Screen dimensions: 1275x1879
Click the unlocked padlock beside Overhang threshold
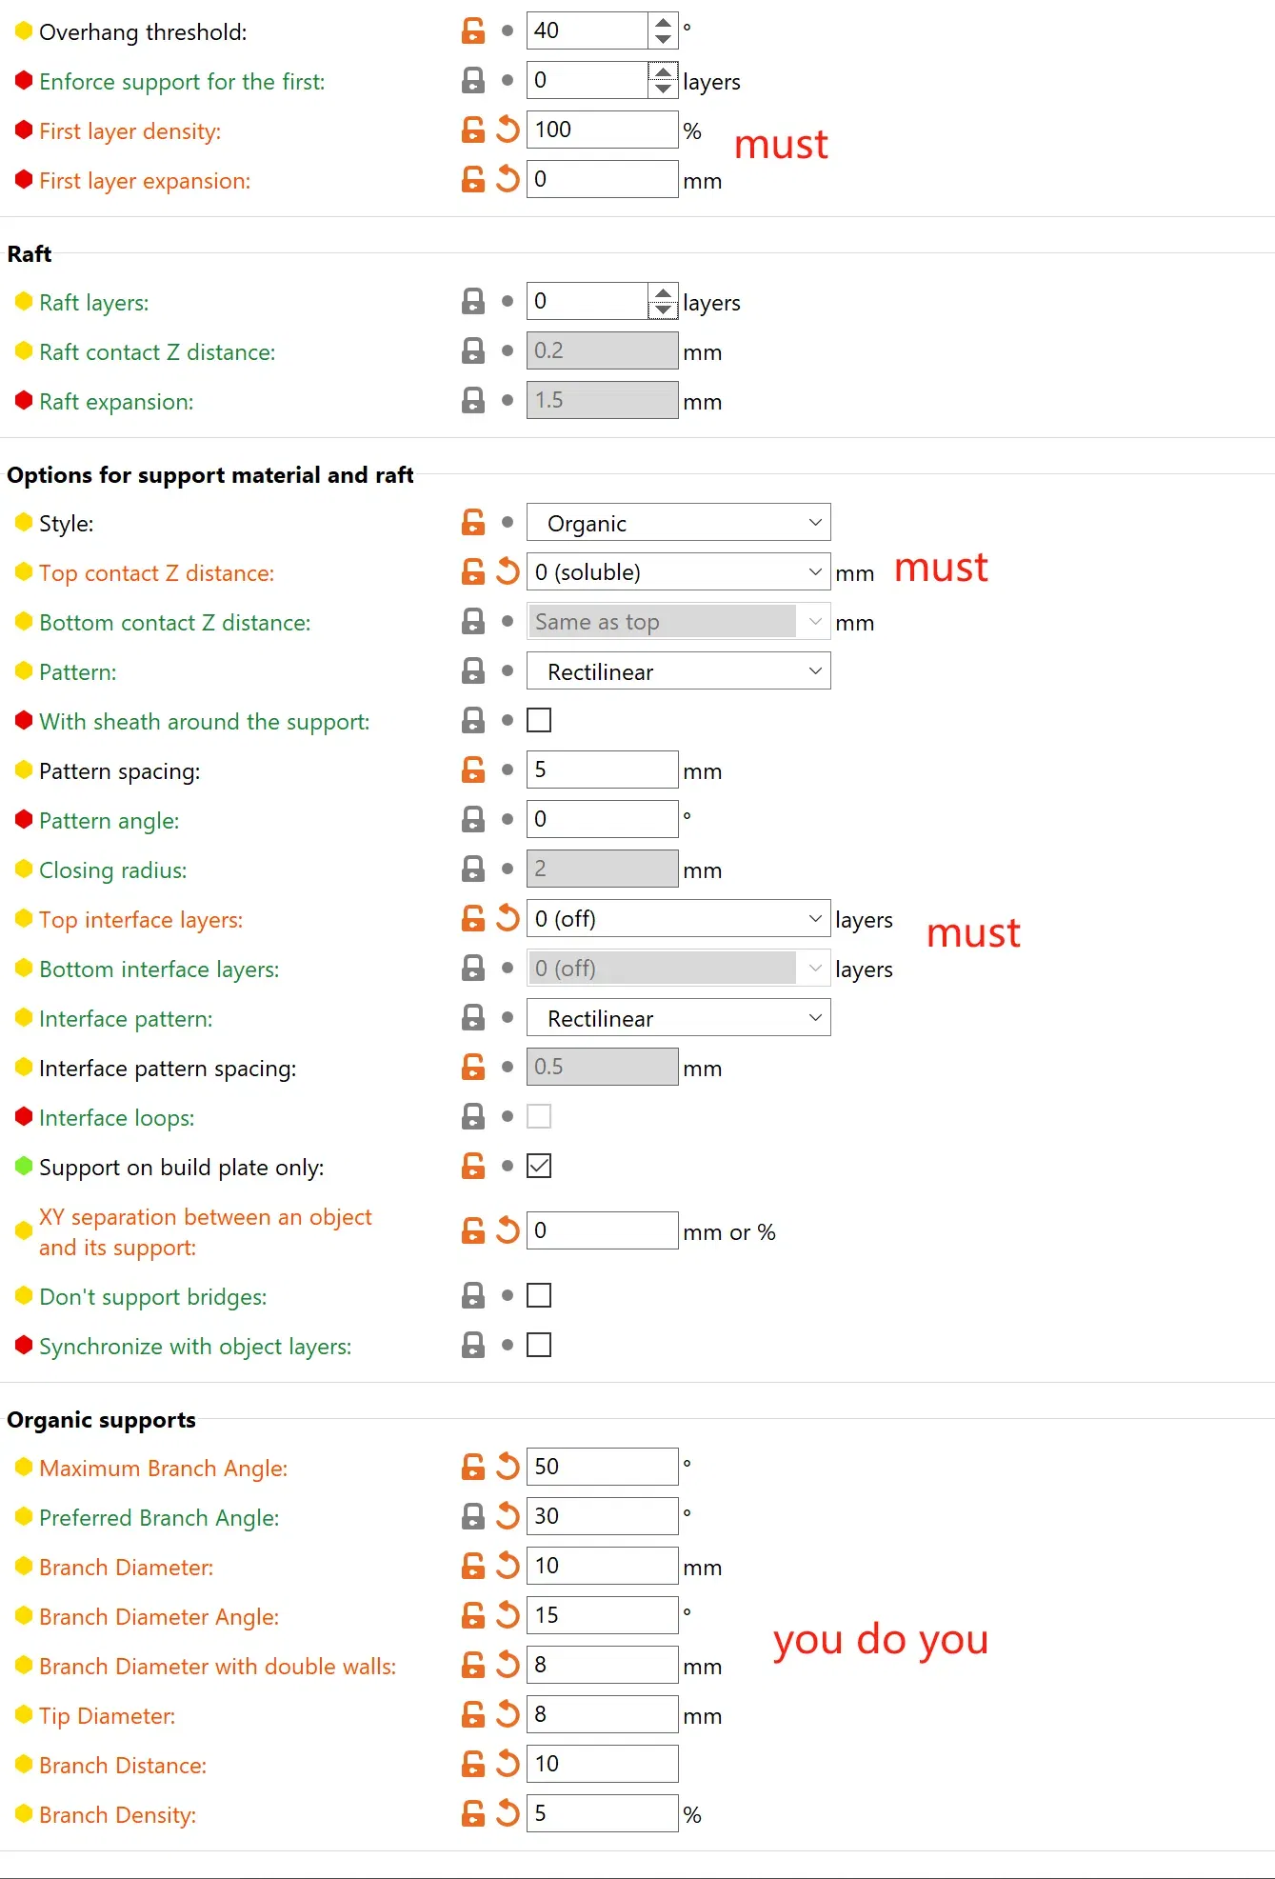click(473, 30)
